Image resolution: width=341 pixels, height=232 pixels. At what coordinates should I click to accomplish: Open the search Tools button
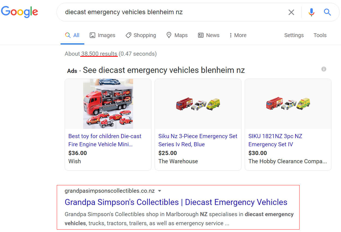tap(320, 35)
